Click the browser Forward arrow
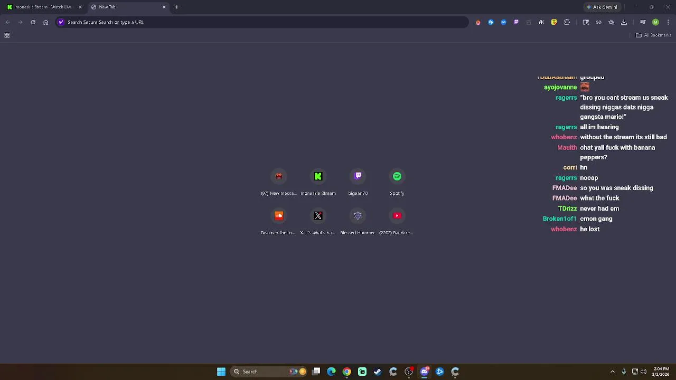Screen dimensions: 676x380 point(20,22)
